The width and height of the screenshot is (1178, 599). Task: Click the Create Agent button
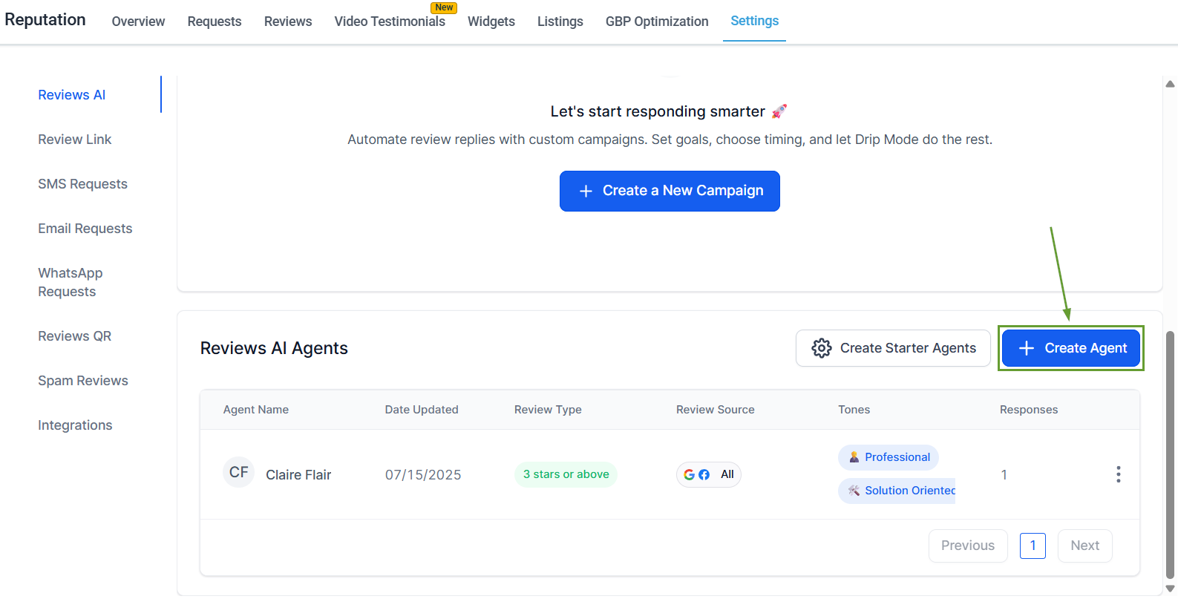point(1071,348)
